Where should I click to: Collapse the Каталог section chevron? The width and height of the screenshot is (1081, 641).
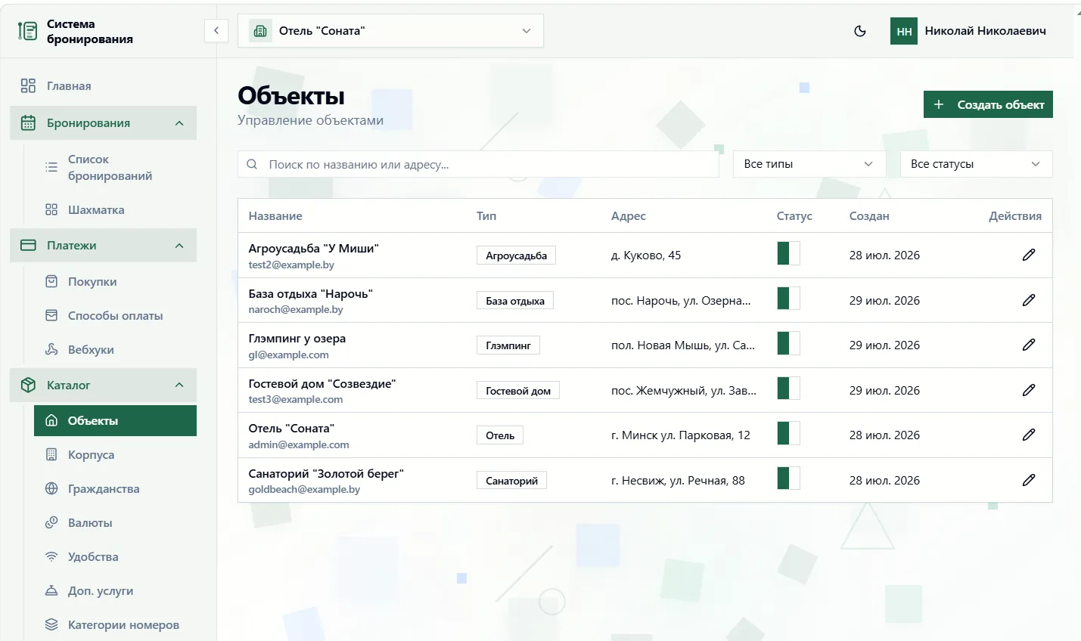(179, 386)
